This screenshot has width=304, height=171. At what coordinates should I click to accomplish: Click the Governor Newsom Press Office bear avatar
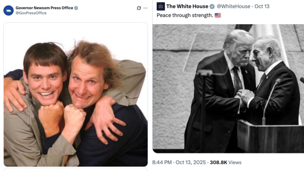point(8,10)
